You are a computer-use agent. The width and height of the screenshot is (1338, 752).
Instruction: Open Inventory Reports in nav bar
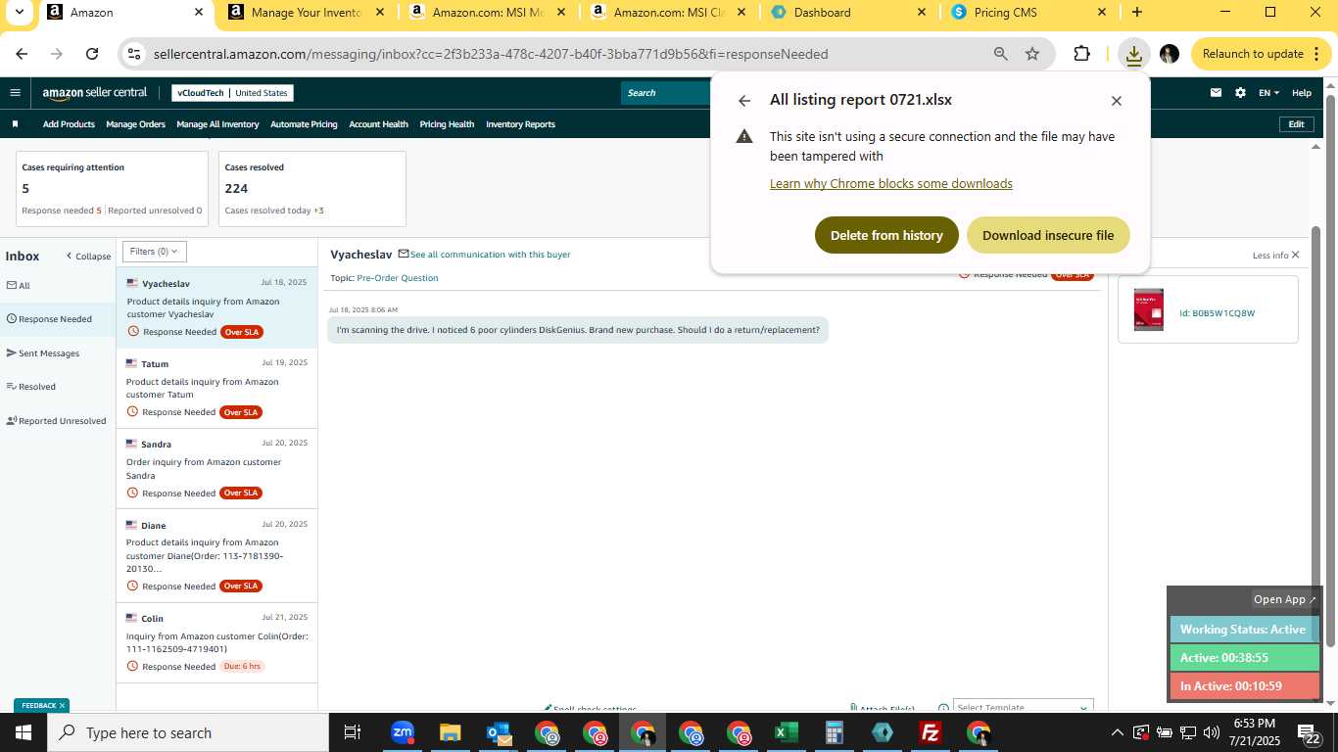[x=520, y=124]
